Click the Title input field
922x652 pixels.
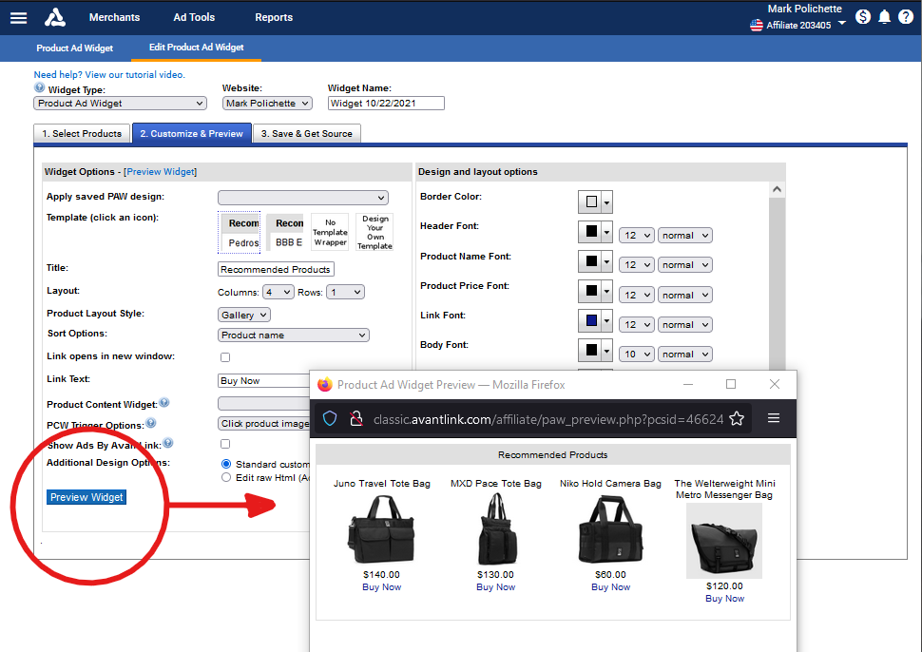pos(276,269)
